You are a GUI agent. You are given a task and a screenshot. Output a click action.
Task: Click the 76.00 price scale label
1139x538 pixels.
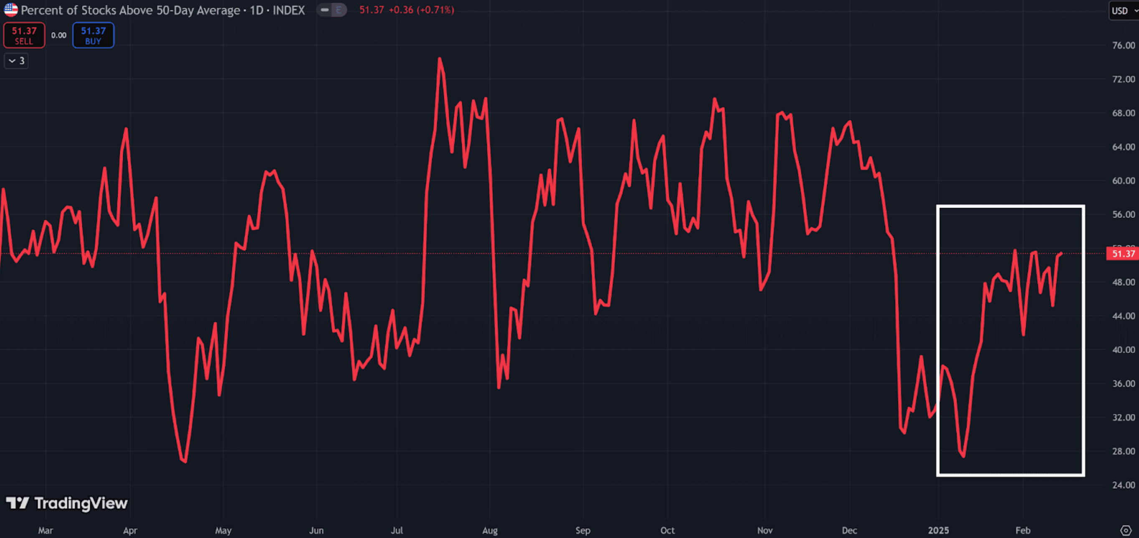pyautogui.click(x=1123, y=45)
